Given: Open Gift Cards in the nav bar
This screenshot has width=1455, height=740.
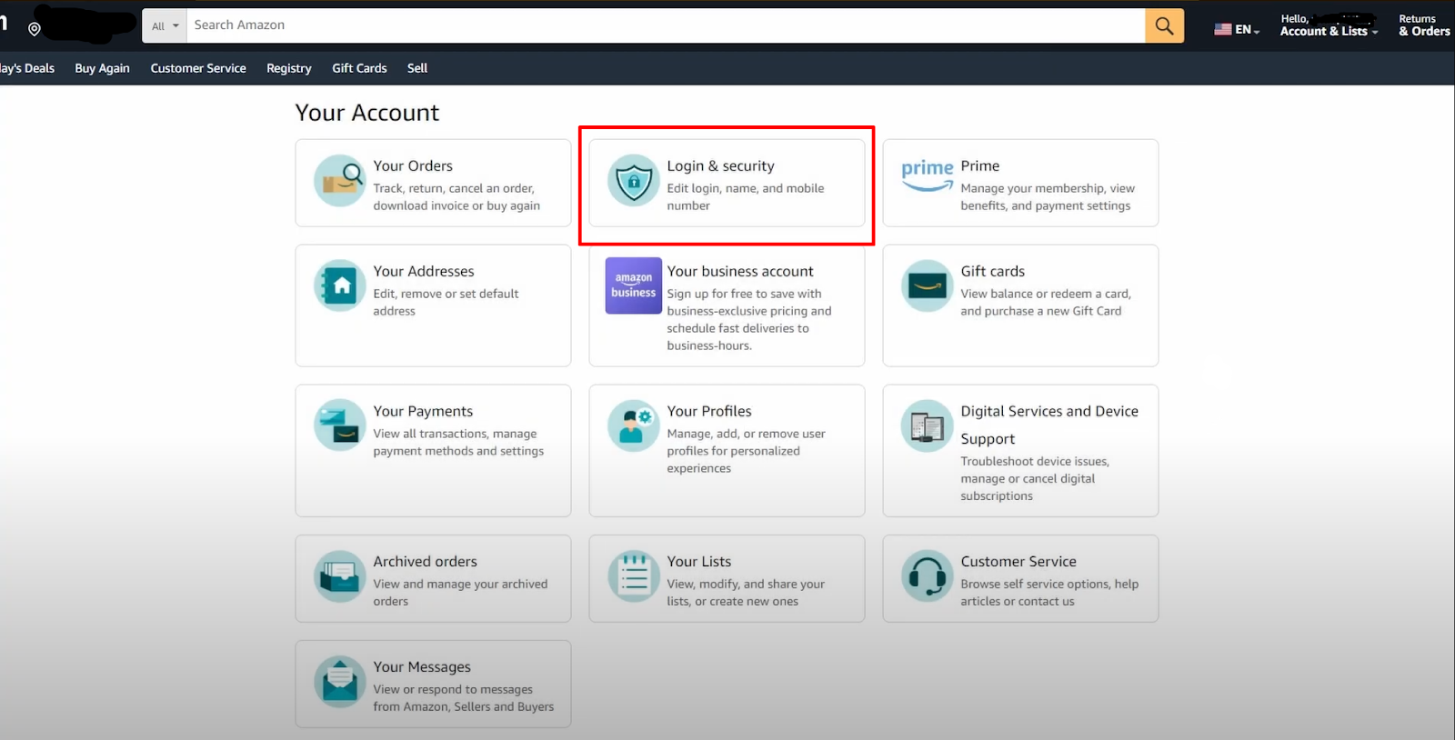Looking at the screenshot, I should [x=359, y=68].
